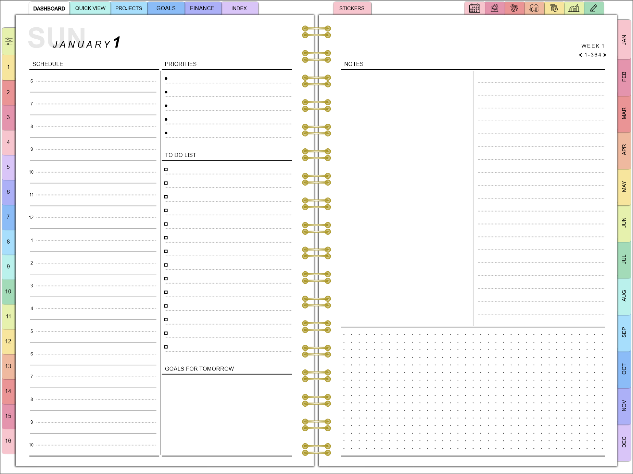
Task: Open the Finance tab
Action: coord(202,8)
